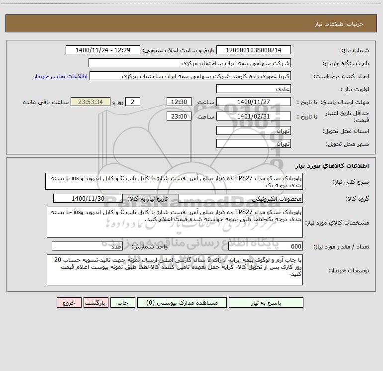Screen dimensions: 383x371
Task: Click unit of measure field عدد
Action: click(x=87, y=246)
